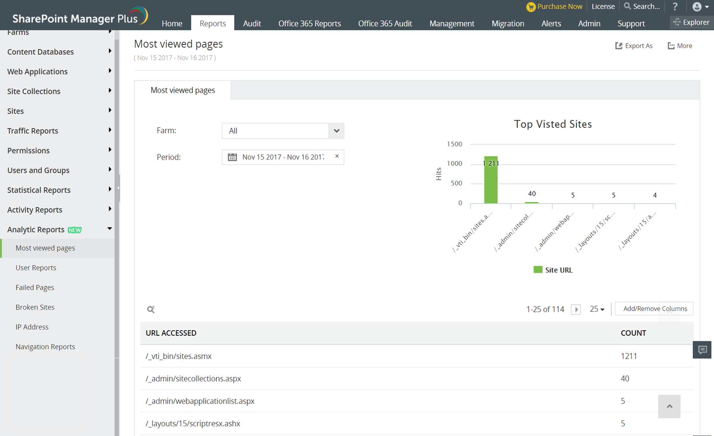Switch to the Office 365 Audit tab
This screenshot has width=714, height=436.
(x=385, y=23)
